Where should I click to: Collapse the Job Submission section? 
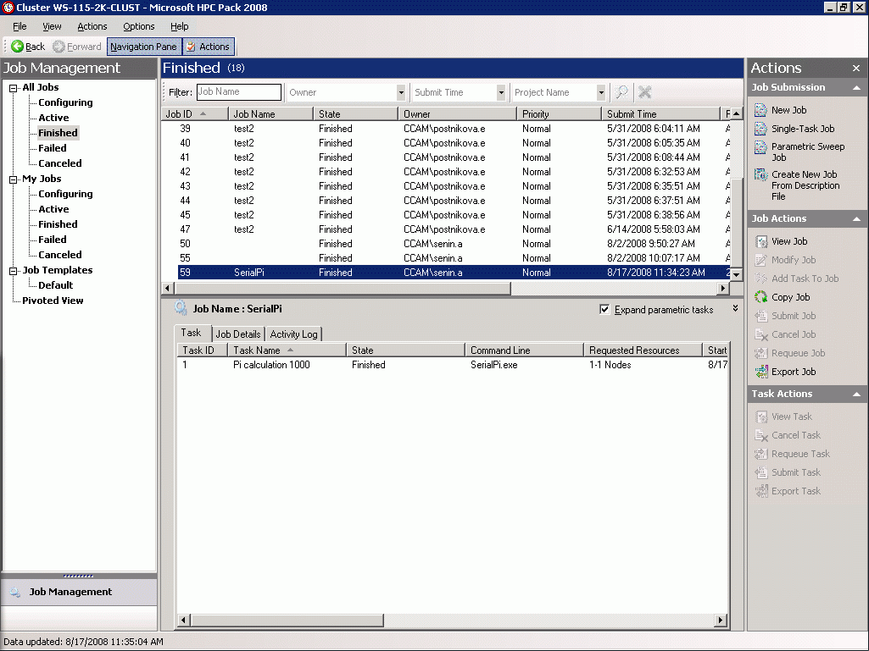point(856,87)
